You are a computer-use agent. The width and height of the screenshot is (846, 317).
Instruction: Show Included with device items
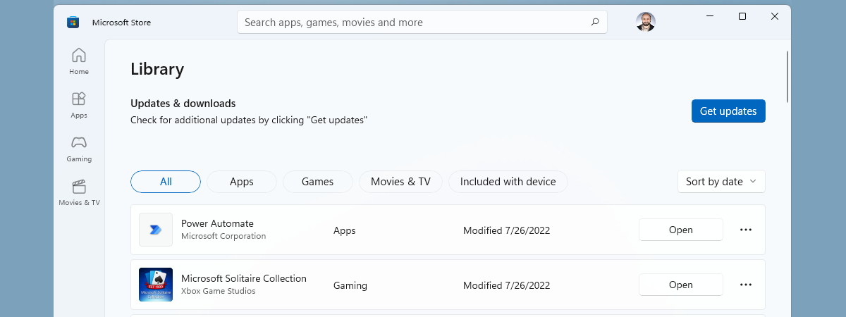click(x=508, y=182)
